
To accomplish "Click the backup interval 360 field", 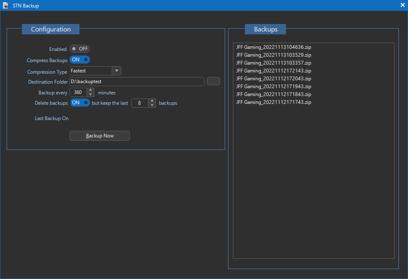I will click(x=78, y=93).
